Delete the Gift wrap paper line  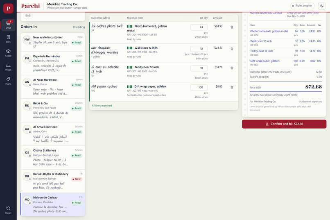pos(232,87)
